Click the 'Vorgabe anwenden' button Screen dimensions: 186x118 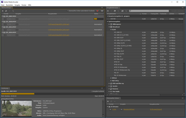(177, 11)
